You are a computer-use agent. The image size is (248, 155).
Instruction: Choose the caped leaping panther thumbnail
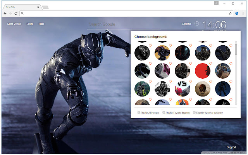[x=142, y=71]
